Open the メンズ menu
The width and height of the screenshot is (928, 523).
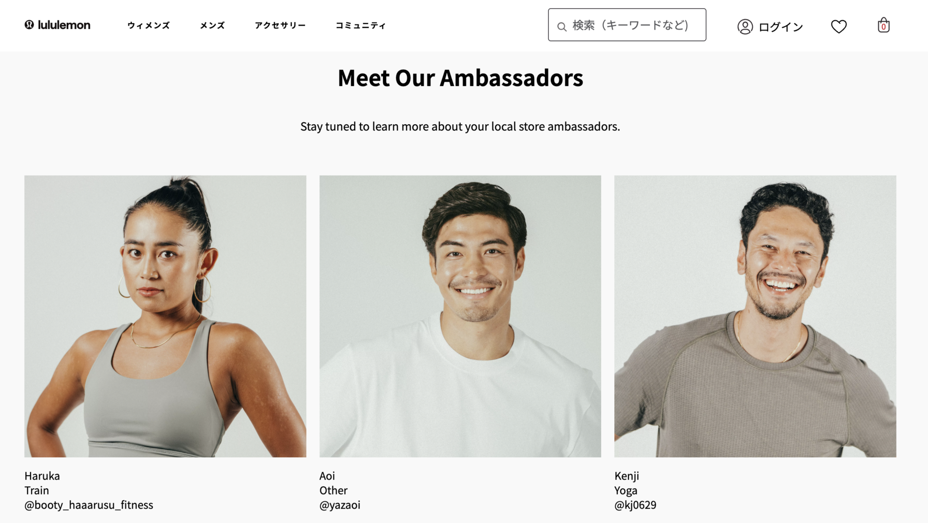click(x=212, y=26)
